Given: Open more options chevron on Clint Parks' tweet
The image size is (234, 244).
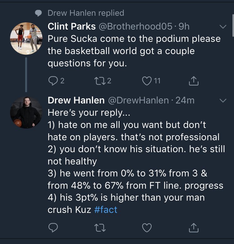Looking at the screenshot, I should (223, 27).
